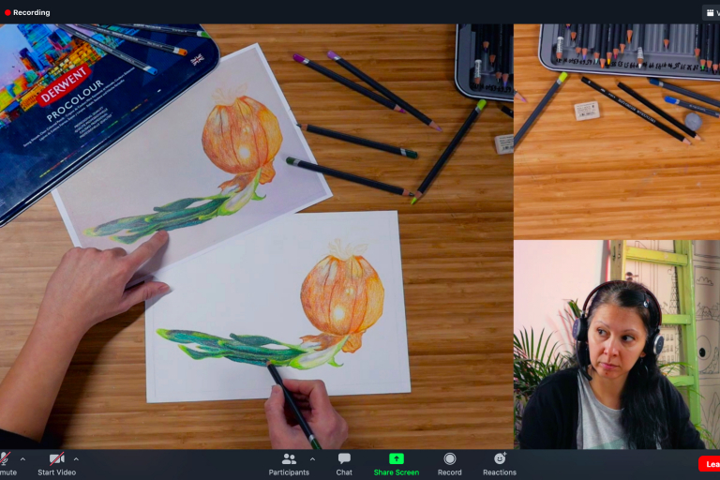Click the Start Video text label
720x480 pixels.
tap(57, 472)
